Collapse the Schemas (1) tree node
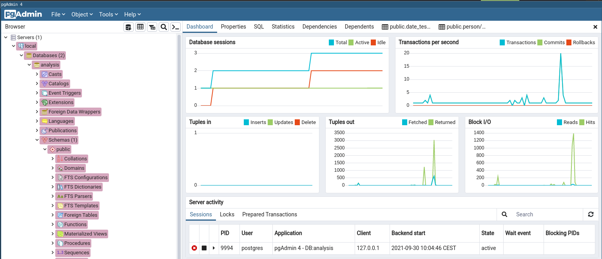Screen dimensions: 602x259 (37, 140)
